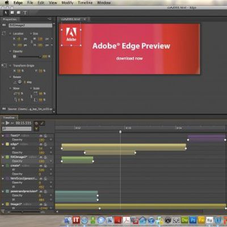Click the playhead marker on the ruler
This screenshot has height=227, width=227.
pos(120,132)
